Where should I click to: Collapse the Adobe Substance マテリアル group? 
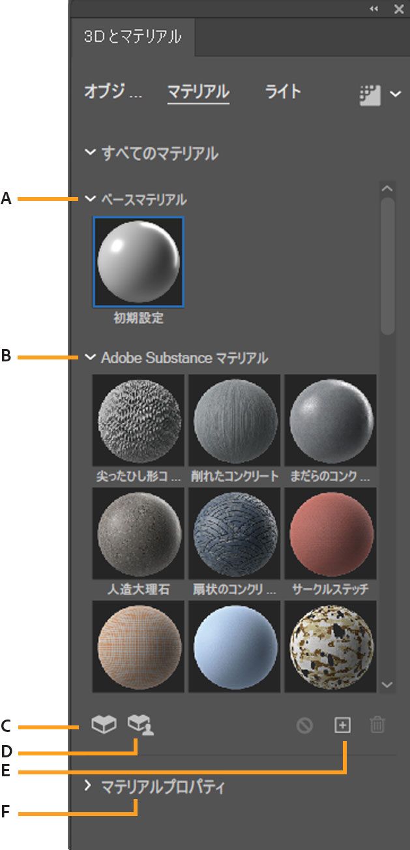91,357
